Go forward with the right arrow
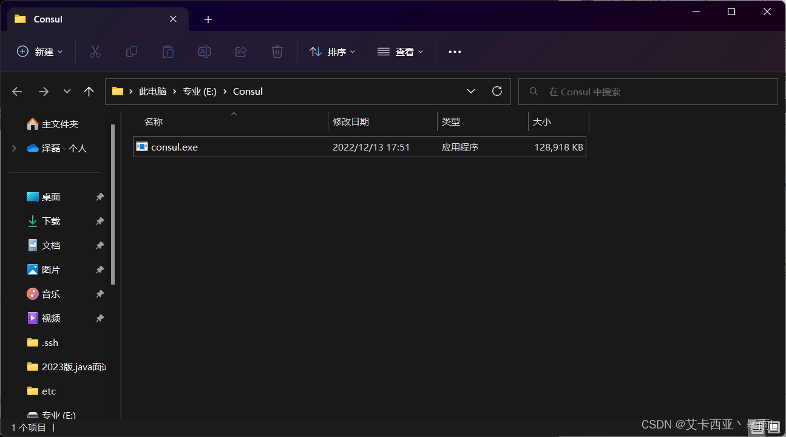 click(x=44, y=92)
